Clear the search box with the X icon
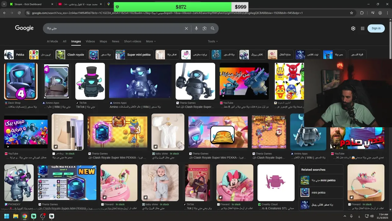Image resolution: width=392 pixels, height=221 pixels. pos(186,28)
